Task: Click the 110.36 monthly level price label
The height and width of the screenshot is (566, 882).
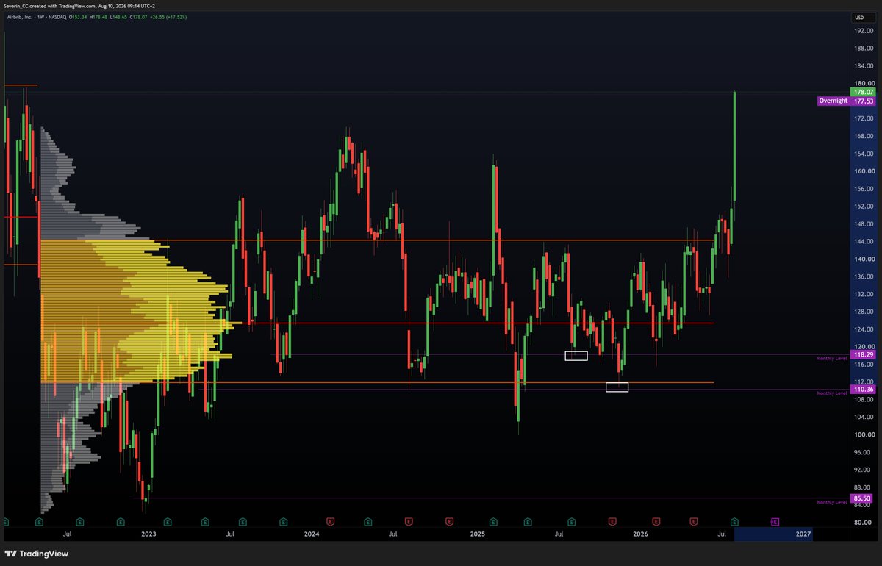Action: click(x=862, y=389)
